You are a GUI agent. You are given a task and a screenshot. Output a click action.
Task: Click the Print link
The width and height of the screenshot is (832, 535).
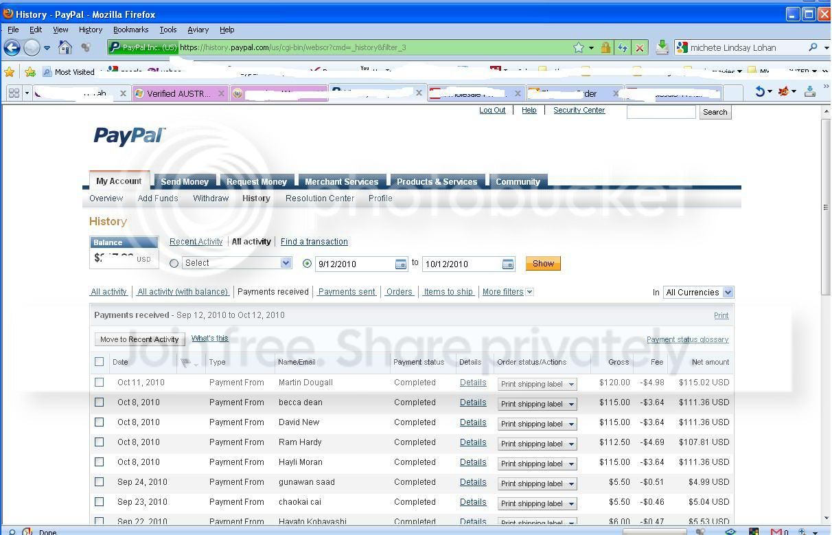point(721,315)
